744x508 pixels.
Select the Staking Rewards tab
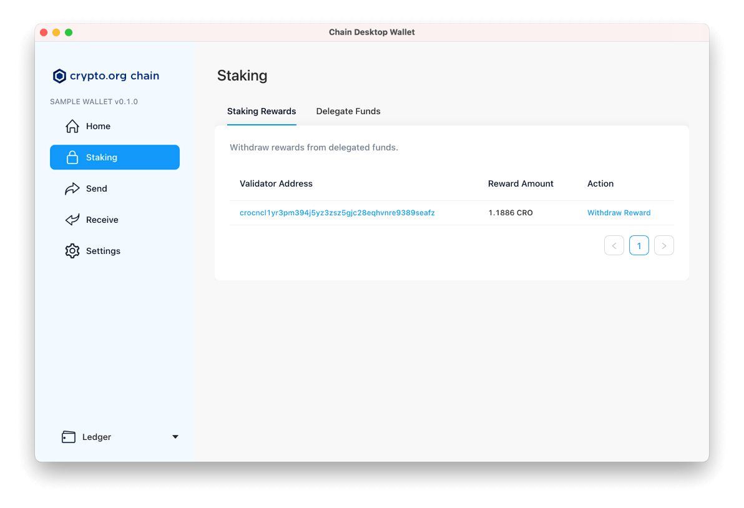(x=262, y=111)
